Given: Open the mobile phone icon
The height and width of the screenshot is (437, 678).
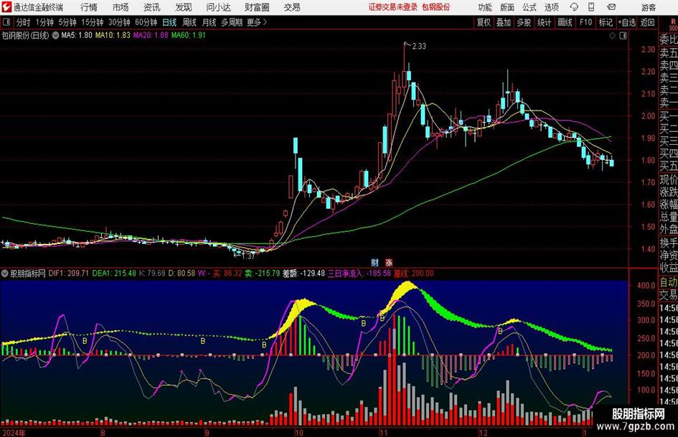Looking at the screenshot, I should tap(591, 7).
